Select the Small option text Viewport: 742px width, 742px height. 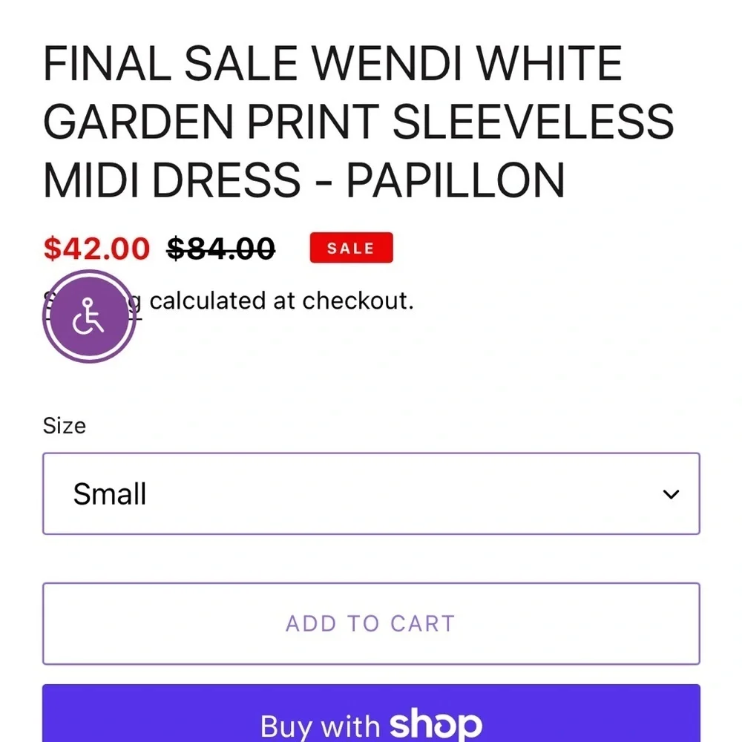click(x=109, y=494)
